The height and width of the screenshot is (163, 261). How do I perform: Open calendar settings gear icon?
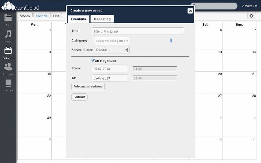[252, 16]
